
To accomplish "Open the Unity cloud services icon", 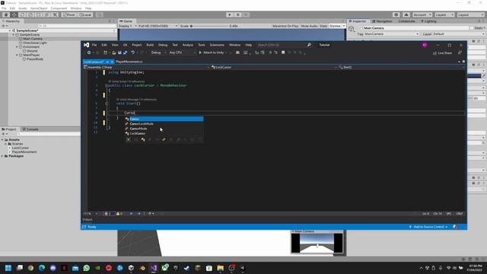I will [406, 14].
